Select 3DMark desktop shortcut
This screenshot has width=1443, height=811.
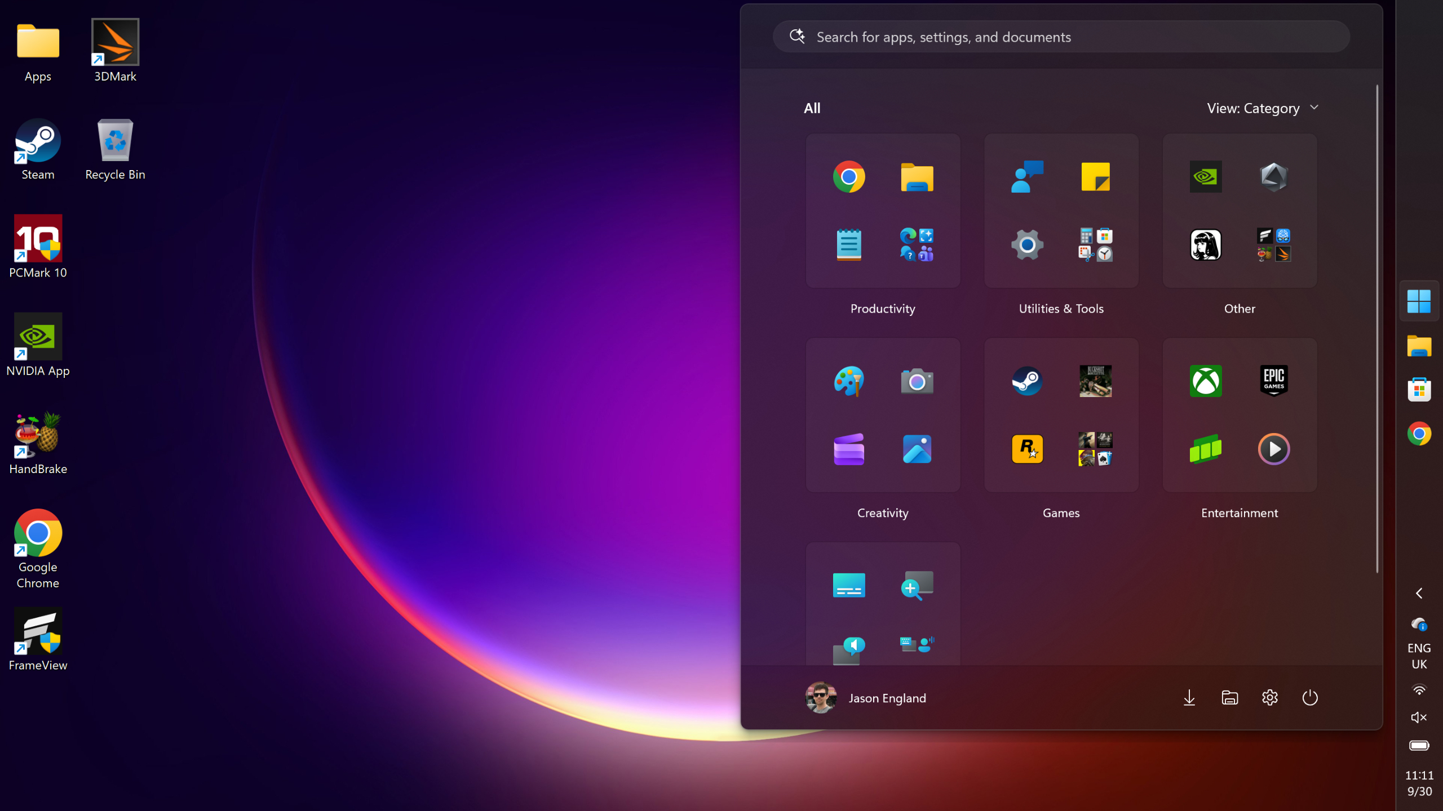115,51
